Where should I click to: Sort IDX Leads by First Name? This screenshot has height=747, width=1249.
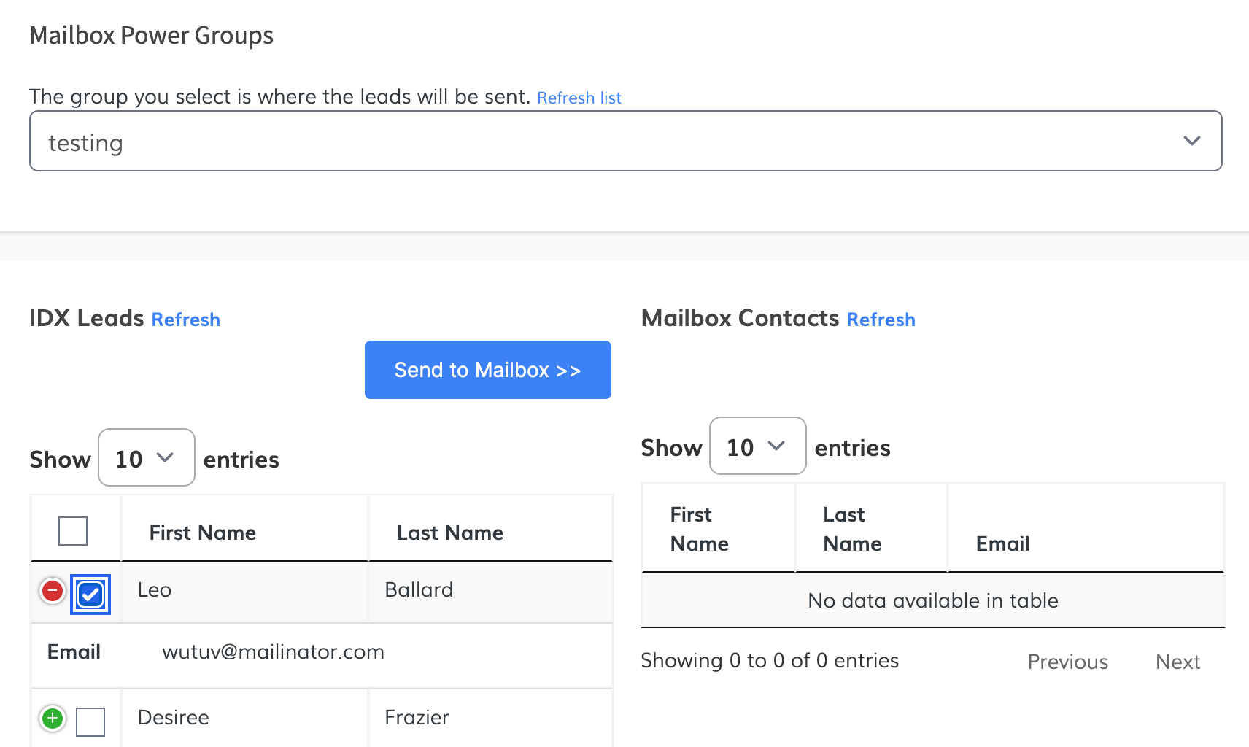pyautogui.click(x=202, y=533)
